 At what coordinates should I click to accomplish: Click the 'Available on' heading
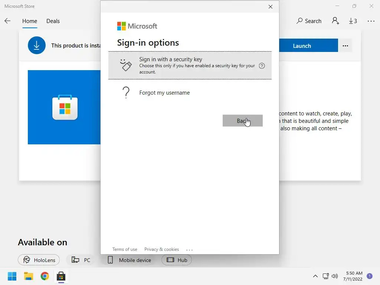click(x=42, y=242)
